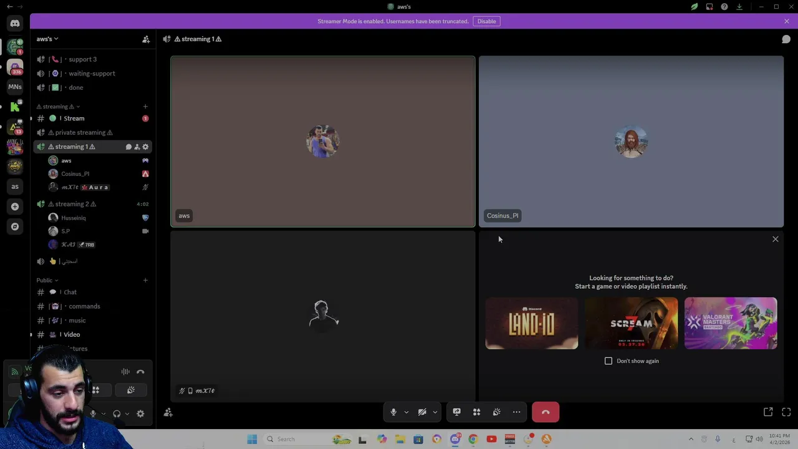Open the Chat text channel
This screenshot has height=449, width=798.
(93, 292)
